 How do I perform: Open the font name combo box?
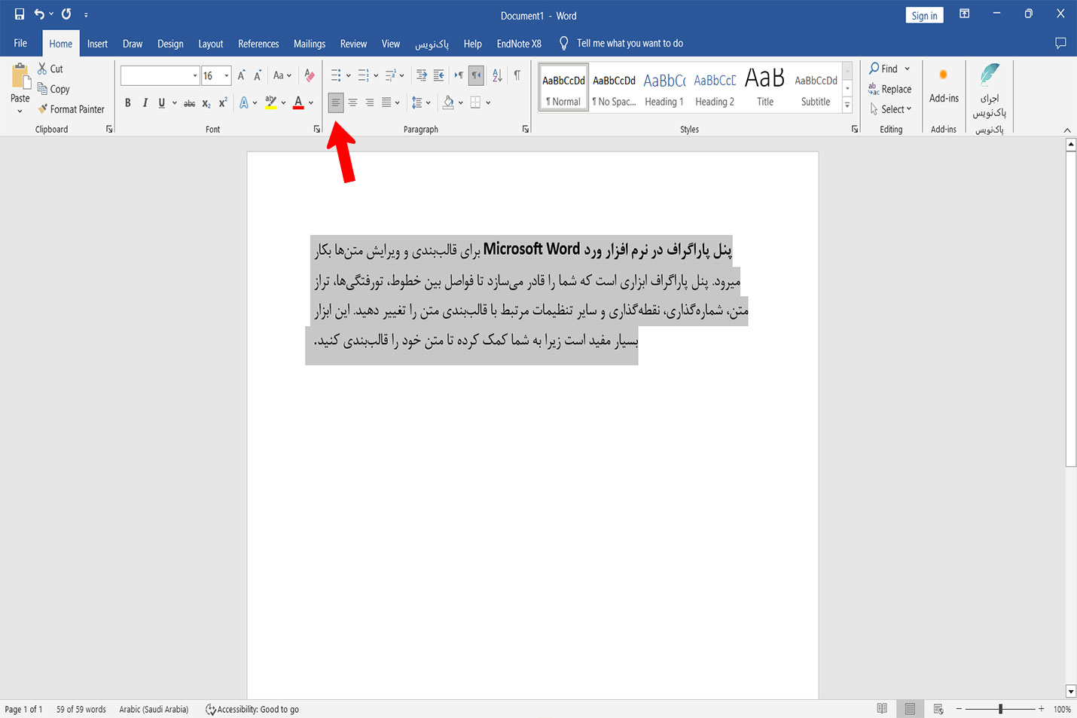[160, 75]
